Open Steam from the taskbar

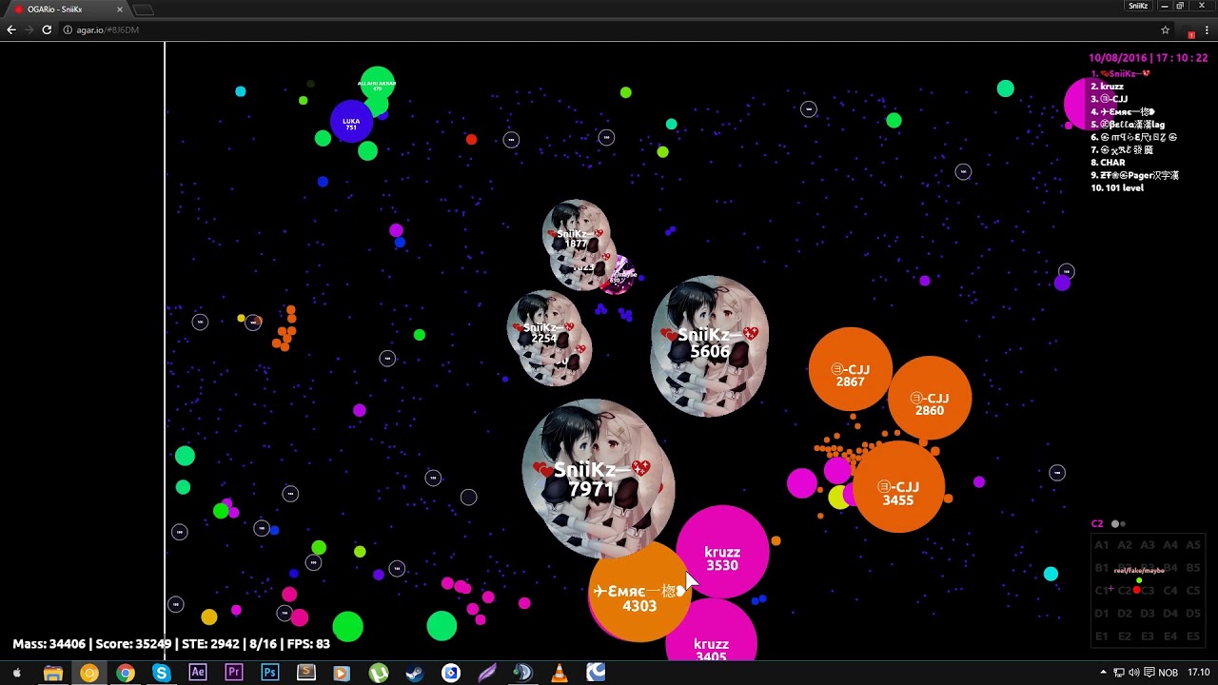[x=414, y=673]
